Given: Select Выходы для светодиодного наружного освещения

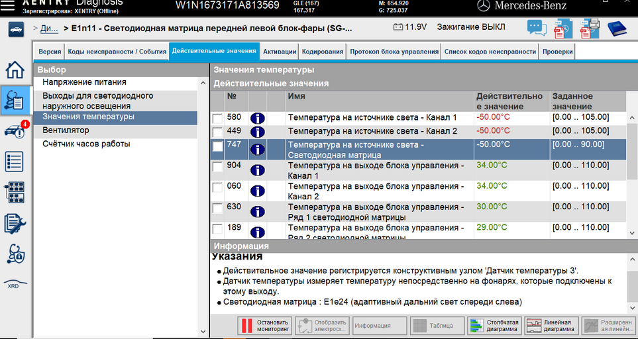Looking at the screenshot, I should [115, 101].
